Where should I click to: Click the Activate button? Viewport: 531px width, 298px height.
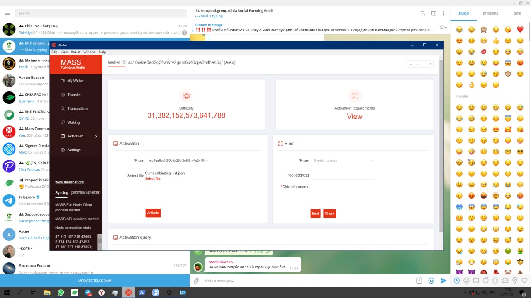tap(153, 213)
